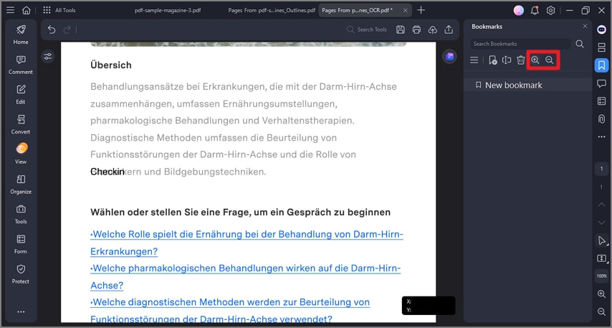Open the Organize tool
Viewport: 612px width, 328px height.
pyautogui.click(x=21, y=184)
